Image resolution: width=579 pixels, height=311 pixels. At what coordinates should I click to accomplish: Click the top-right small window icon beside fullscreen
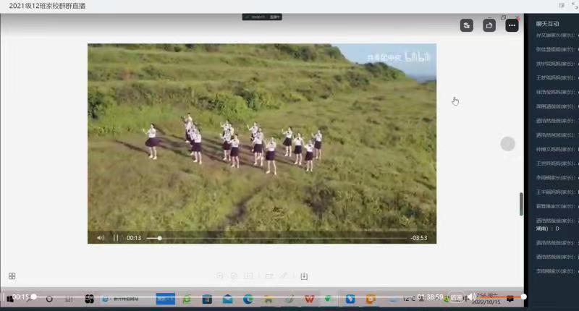[x=562, y=5]
